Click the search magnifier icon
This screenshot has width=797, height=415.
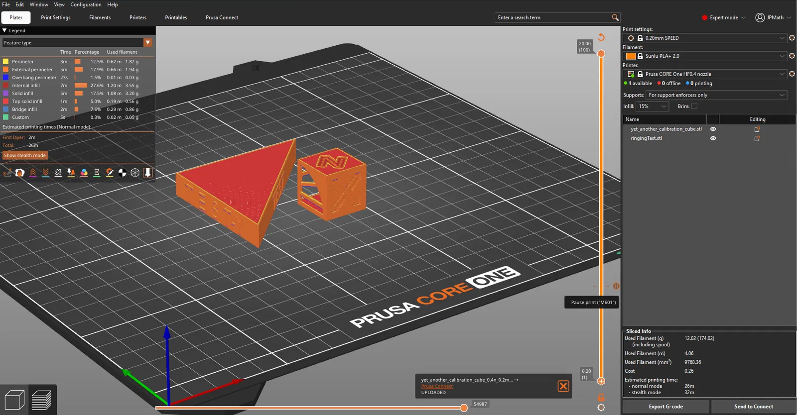[615, 17]
